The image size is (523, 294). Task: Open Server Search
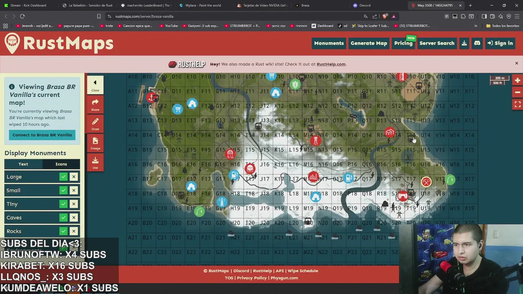pyautogui.click(x=437, y=43)
